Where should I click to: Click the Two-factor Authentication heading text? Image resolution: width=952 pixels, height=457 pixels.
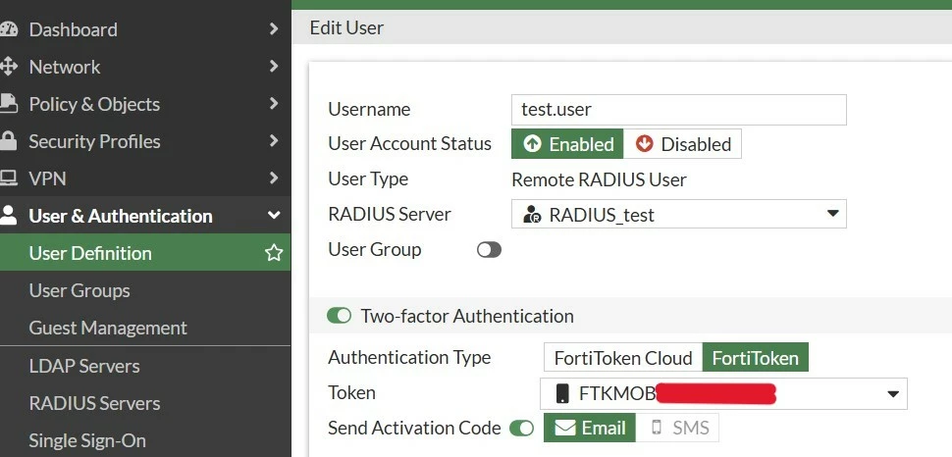coord(467,316)
